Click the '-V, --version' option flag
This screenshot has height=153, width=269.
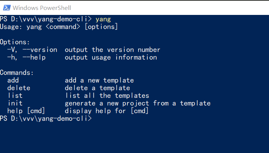pyautogui.click(x=32, y=50)
